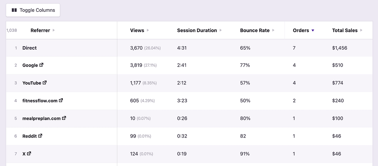The width and height of the screenshot is (378, 166).
Task: Open mealpreplan.com external link icon
Action: [64, 118]
